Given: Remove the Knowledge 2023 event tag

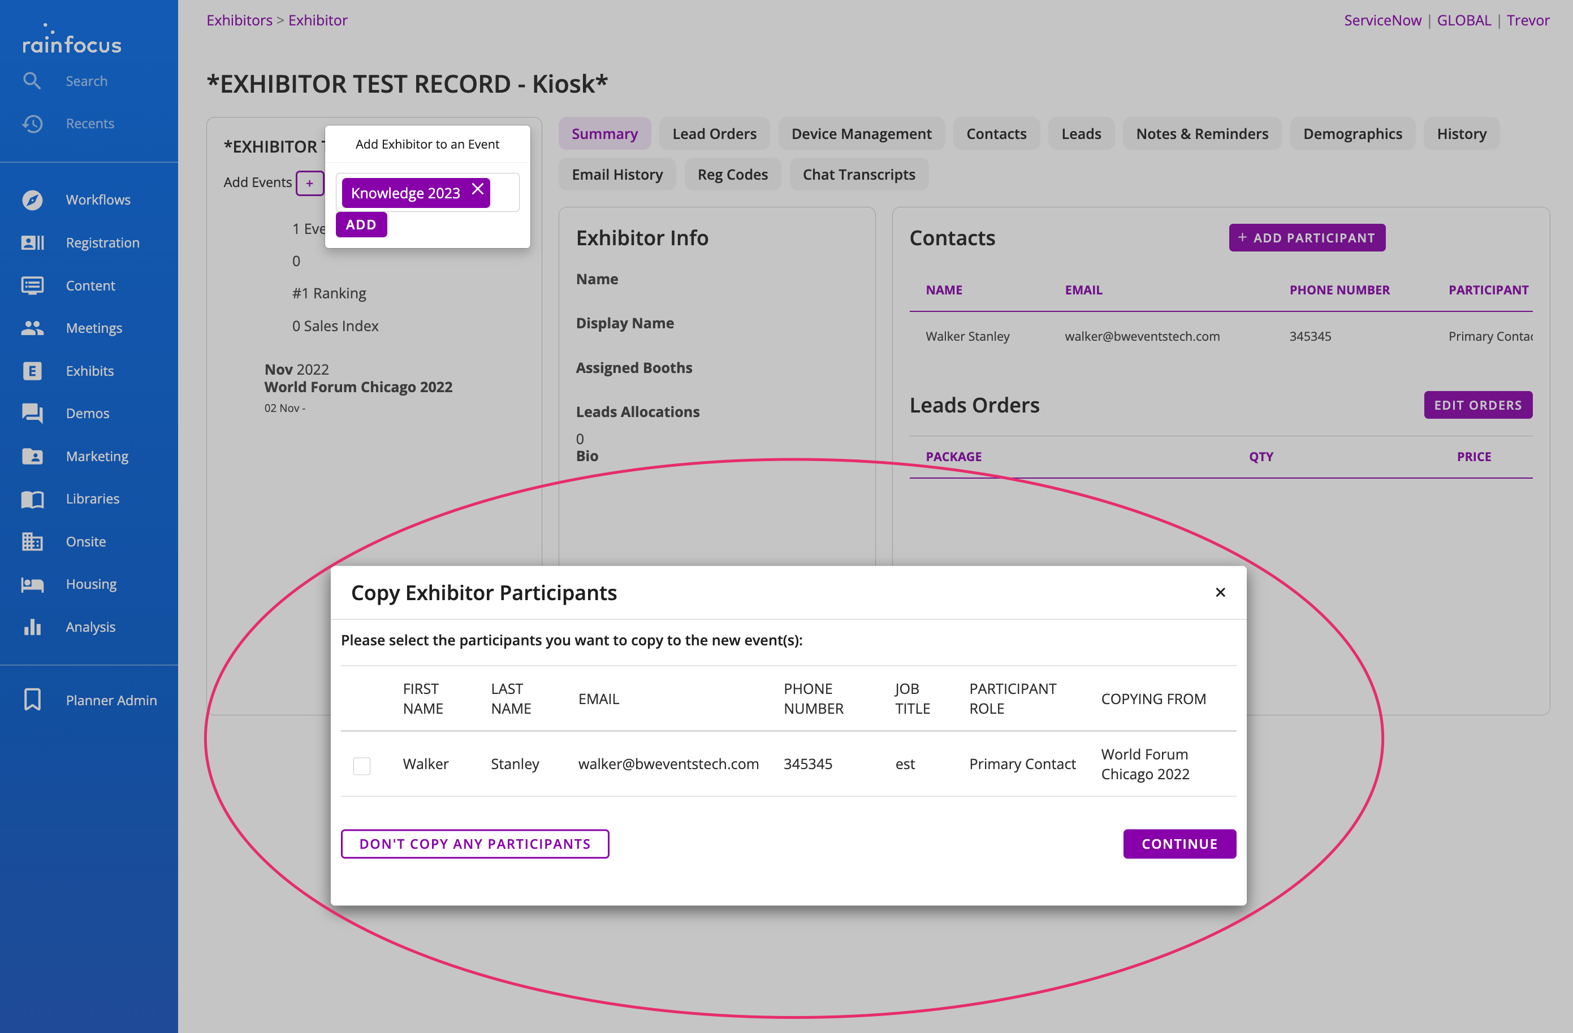Looking at the screenshot, I should coord(478,189).
